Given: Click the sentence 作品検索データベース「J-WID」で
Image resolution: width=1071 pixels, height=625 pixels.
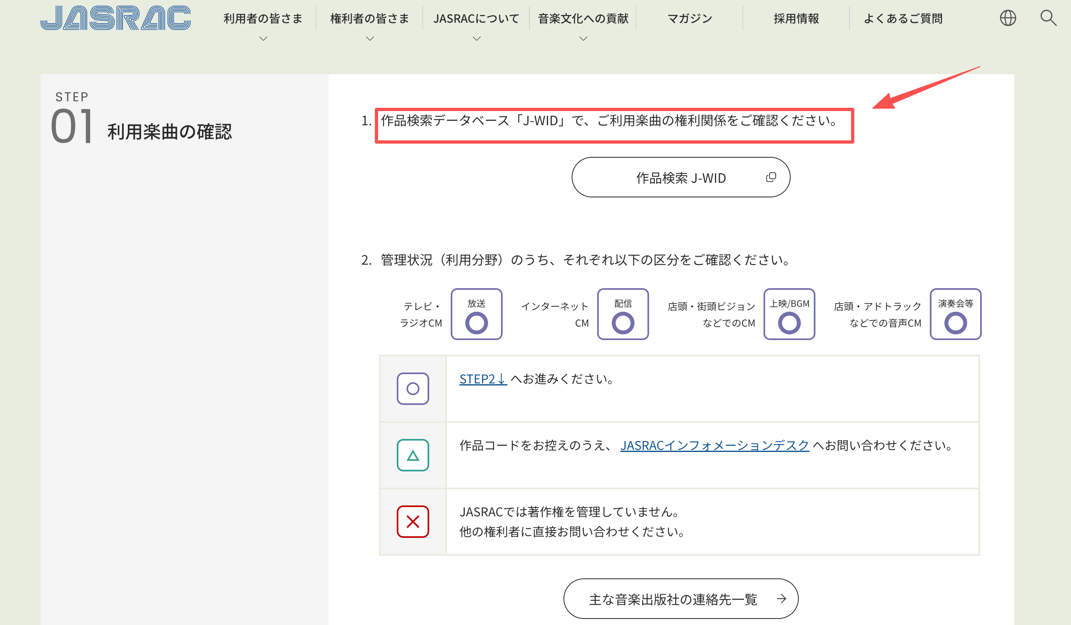Looking at the screenshot, I should (x=610, y=121).
